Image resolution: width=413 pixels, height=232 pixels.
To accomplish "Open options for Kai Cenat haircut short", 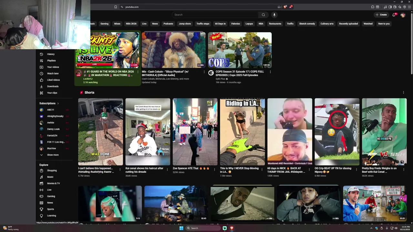I will 167,169.
